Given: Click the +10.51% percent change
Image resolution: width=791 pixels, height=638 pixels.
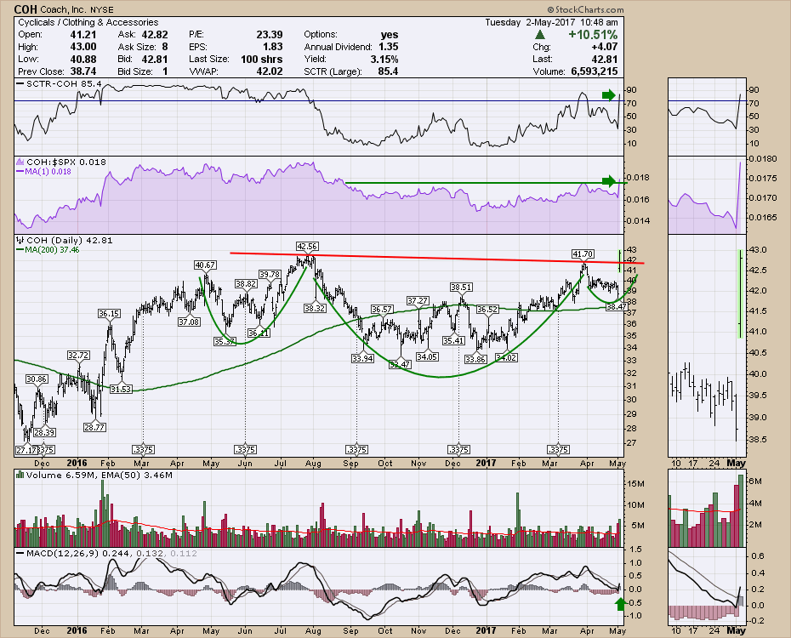Looking at the screenshot, I should tap(593, 35).
